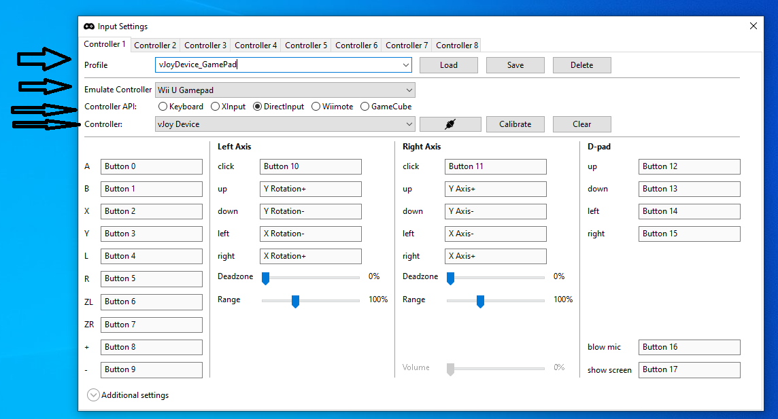778x419 pixels.
Task: Click the Right Axis up Y Axis+ field
Action: pos(496,189)
